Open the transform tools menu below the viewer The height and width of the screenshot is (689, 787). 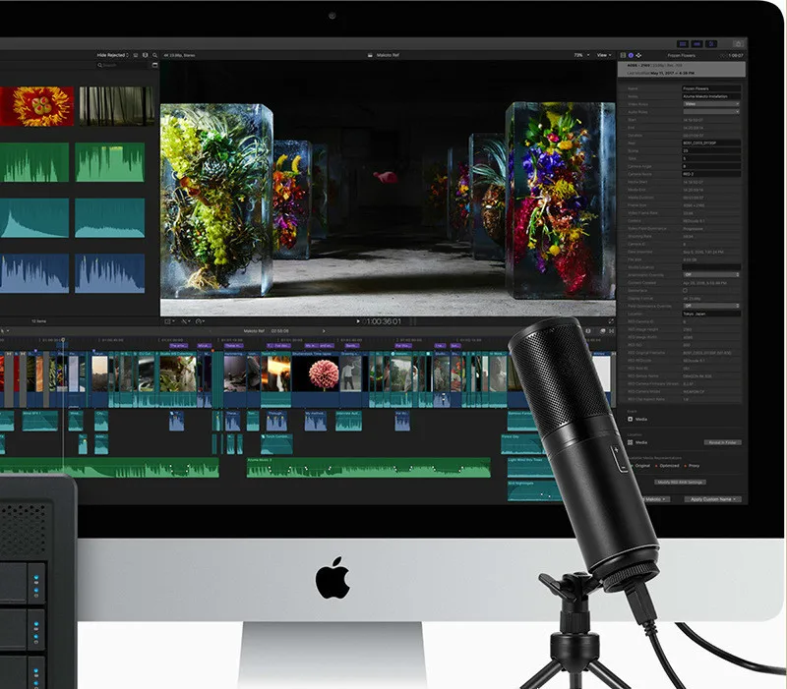click(x=169, y=321)
